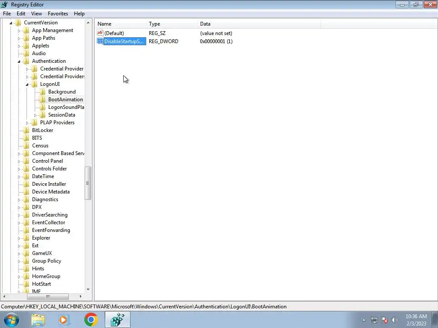Select the GameUX key
This screenshot has height=328, width=438.
tap(42, 253)
